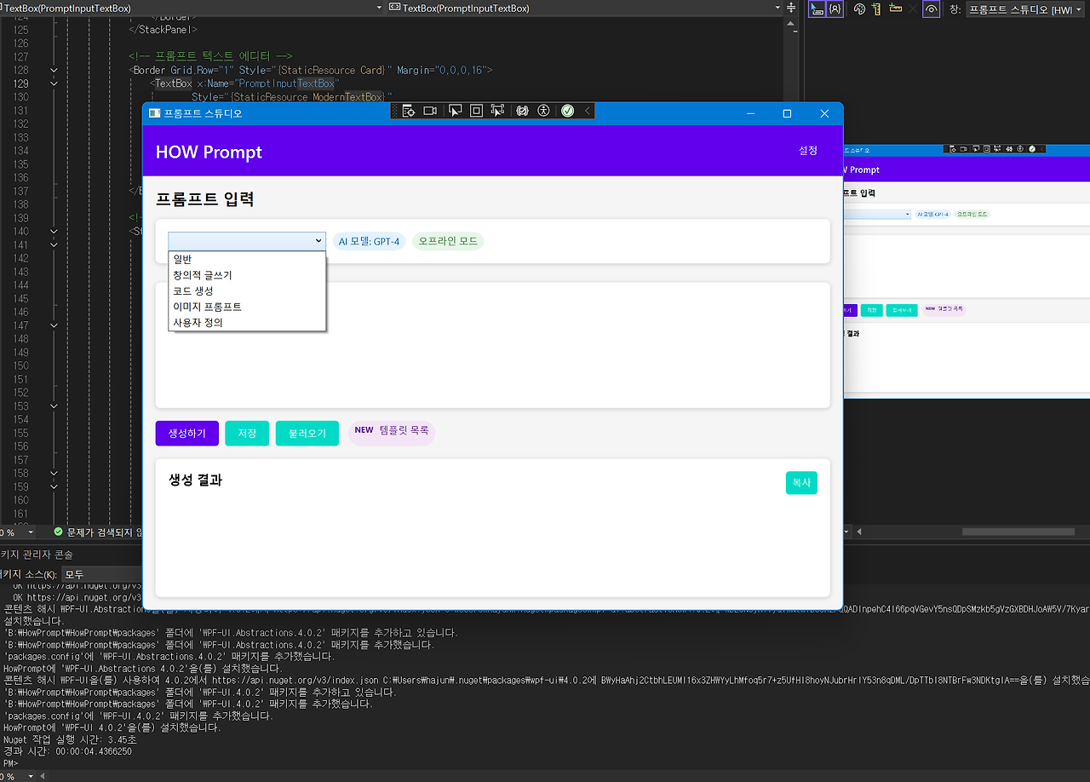Viewport: 1090px width, 782px height.
Task: Click the vertical ruler icon in Visual Studio
Action: (x=877, y=9)
